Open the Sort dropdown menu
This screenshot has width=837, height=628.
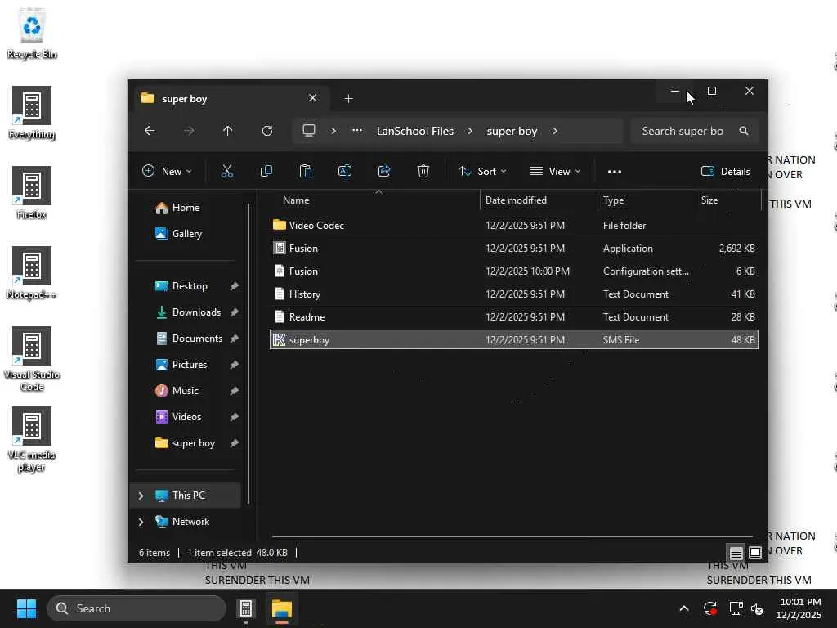pyautogui.click(x=482, y=172)
